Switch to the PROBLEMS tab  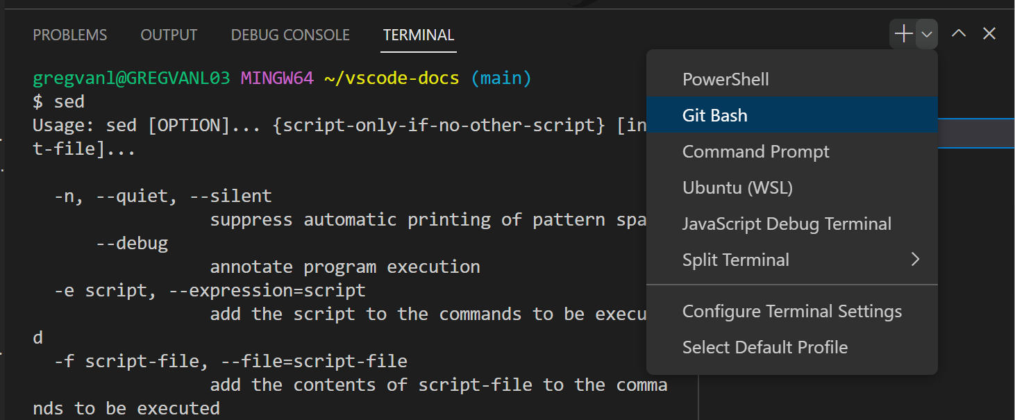[69, 34]
